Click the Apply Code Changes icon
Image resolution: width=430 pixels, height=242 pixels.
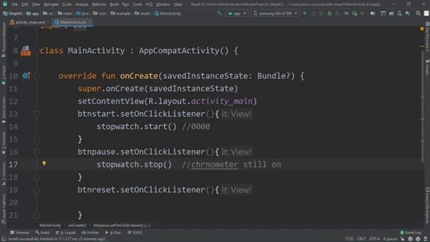click(321, 13)
